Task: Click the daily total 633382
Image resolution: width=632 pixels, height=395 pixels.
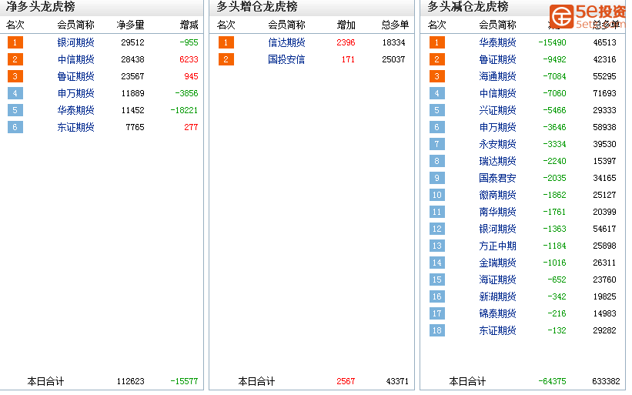Action: (x=606, y=381)
